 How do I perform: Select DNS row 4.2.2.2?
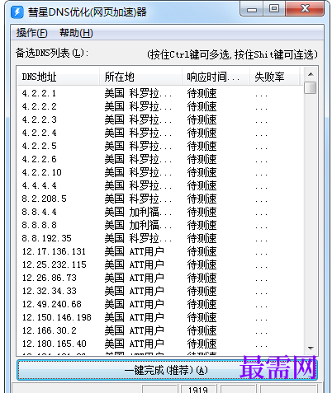[159, 106]
